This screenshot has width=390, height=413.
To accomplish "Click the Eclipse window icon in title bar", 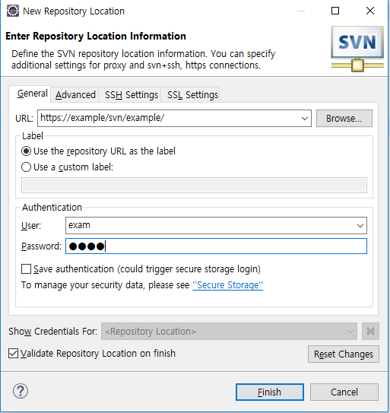I will (x=13, y=11).
